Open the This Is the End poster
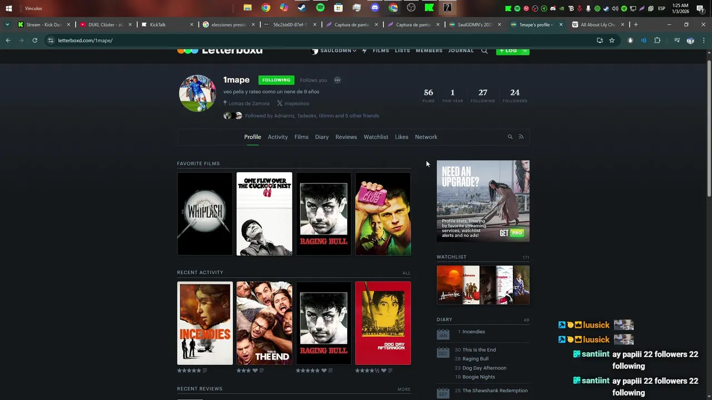This screenshot has height=400, width=712. coord(264,323)
